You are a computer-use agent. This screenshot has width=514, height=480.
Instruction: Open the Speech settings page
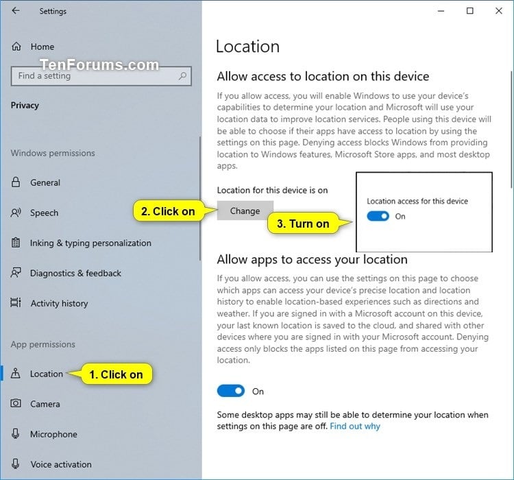click(45, 213)
